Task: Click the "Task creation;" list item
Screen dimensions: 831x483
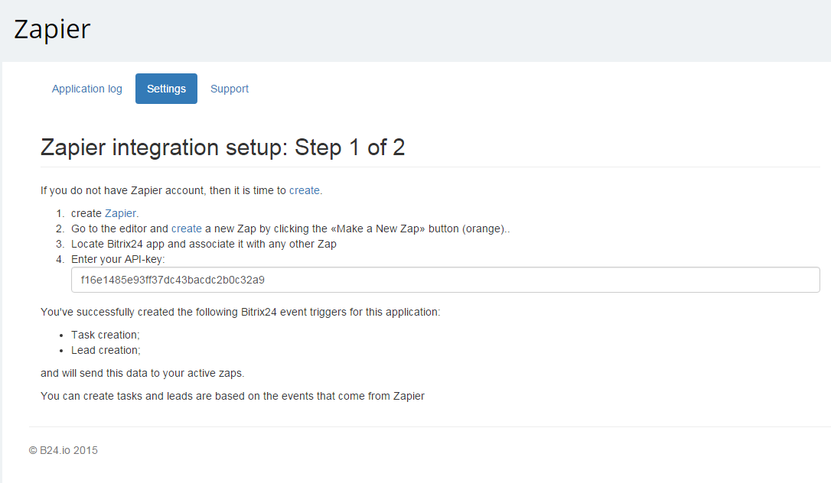Action: pos(106,335)
